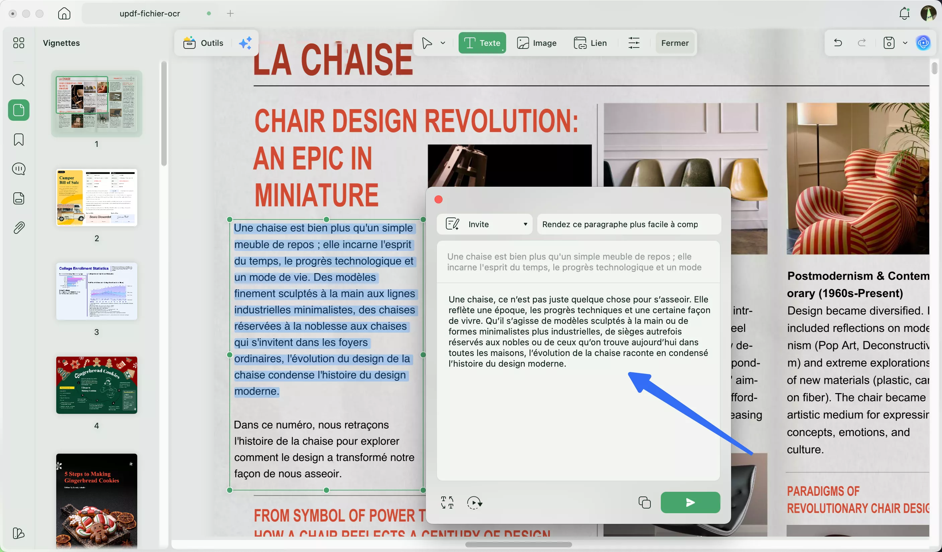The width and height of the screenshot is (942, 552).
Task: Open the search panel in the sidebar
Action: (18, 80)
